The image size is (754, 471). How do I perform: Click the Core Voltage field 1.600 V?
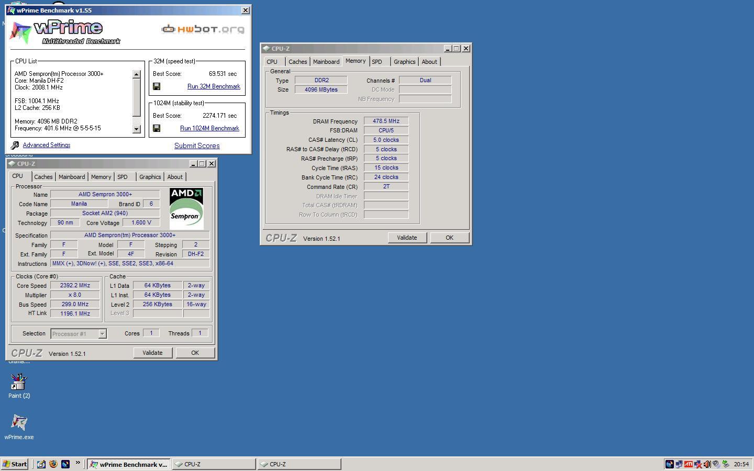coord(141,222)
